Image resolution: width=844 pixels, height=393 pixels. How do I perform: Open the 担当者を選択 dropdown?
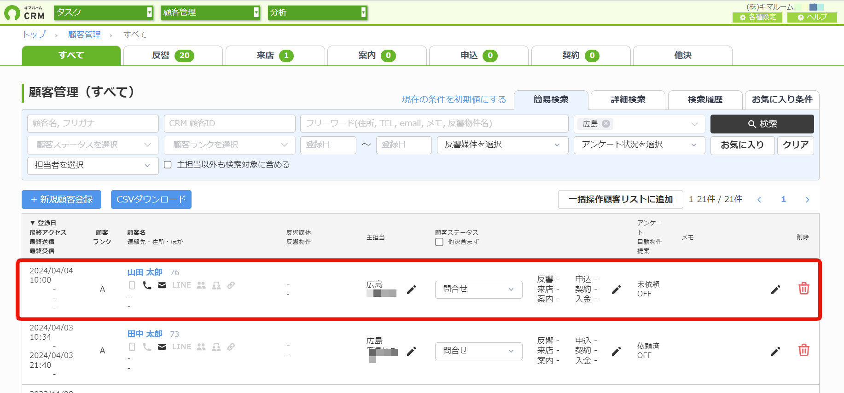tap(93, 166)
